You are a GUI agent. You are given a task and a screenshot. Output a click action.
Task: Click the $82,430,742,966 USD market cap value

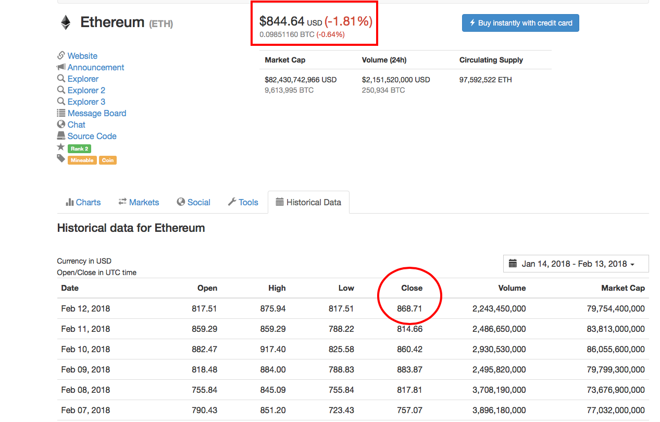point(301,80)
